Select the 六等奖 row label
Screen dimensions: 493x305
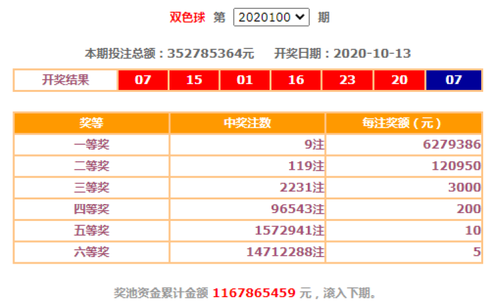[x=91, y=252]
